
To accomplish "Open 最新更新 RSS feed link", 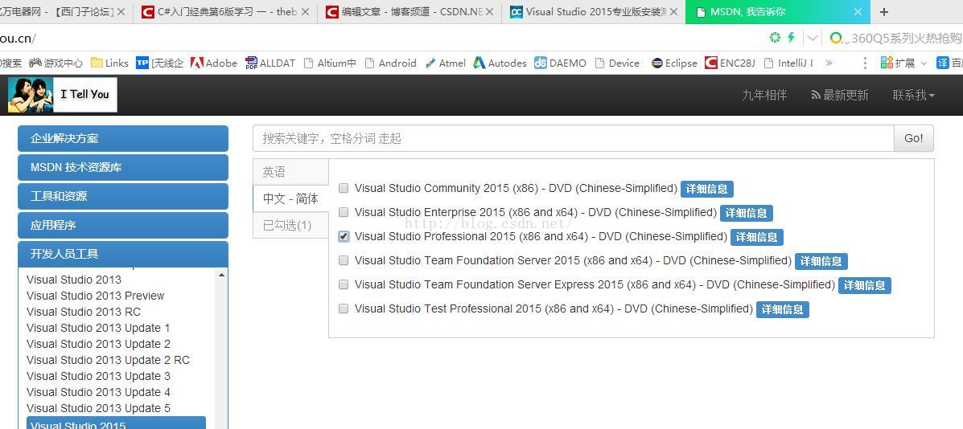I will 840,95.
